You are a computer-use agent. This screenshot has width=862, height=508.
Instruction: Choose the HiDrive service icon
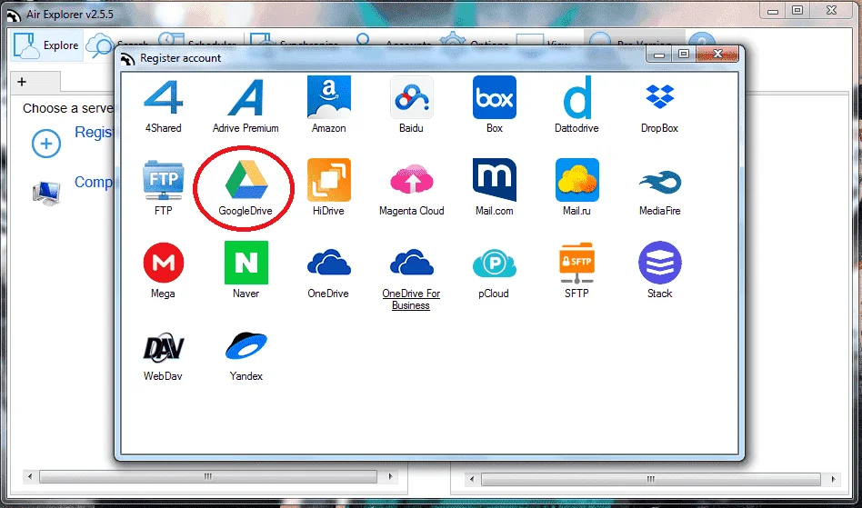click(329, 180)
